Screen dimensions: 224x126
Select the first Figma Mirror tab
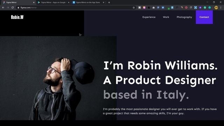[x=18, y=2]
